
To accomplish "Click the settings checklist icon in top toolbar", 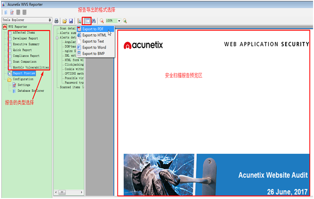I will tap(12, 12).
